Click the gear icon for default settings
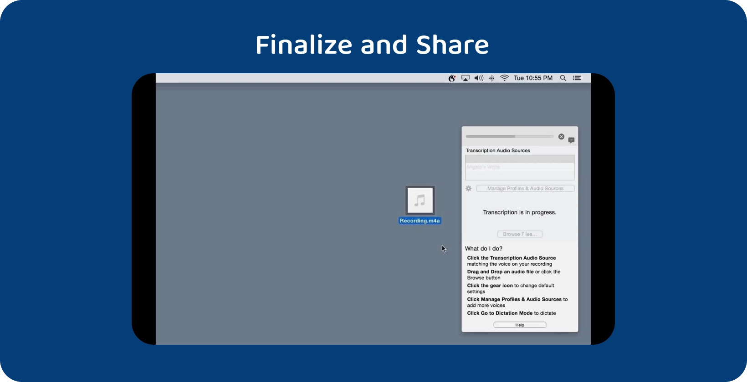The height and width of the screenshot is (382, 747). pyautogui.click(x=469, y=188)
